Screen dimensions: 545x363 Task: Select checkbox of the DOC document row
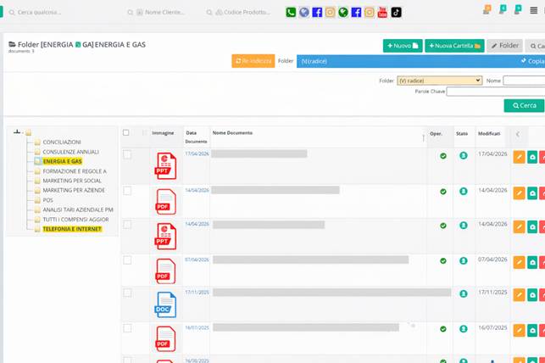(x=127, y=293)
